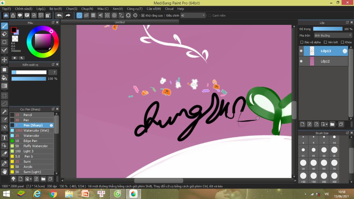This screenshot has width=354, height=199.
Task: Select Sumi (Light) brush
Action: pyautogui.click(x=32, y=172)
